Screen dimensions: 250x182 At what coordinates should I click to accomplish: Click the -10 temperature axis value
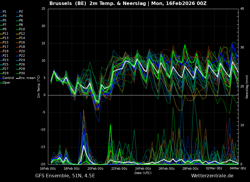[43, 130]
